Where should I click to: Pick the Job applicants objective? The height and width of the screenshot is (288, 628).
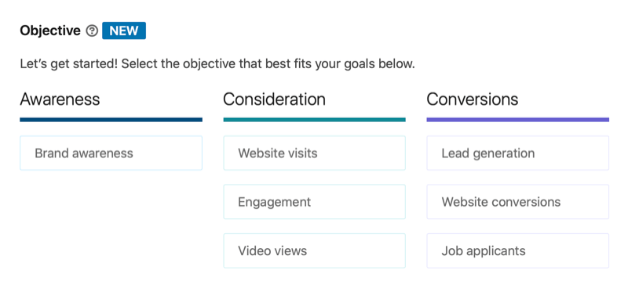518,251
